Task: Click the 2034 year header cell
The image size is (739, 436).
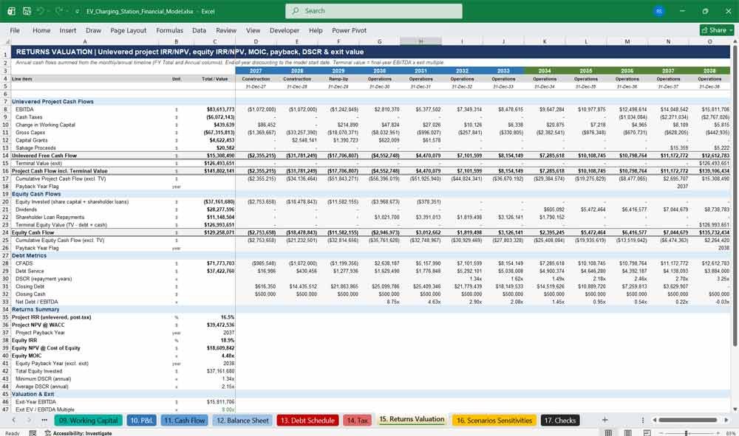Action: click(545, 71)
